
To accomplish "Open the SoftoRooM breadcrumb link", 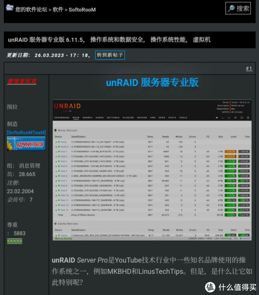I will point(82,9).
